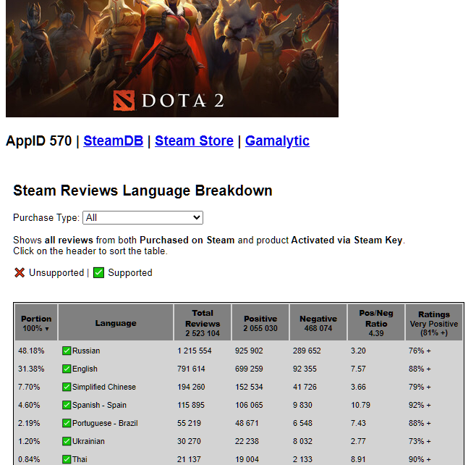
Task: Open the Steam Store link
Action: [x=195, y=141]
